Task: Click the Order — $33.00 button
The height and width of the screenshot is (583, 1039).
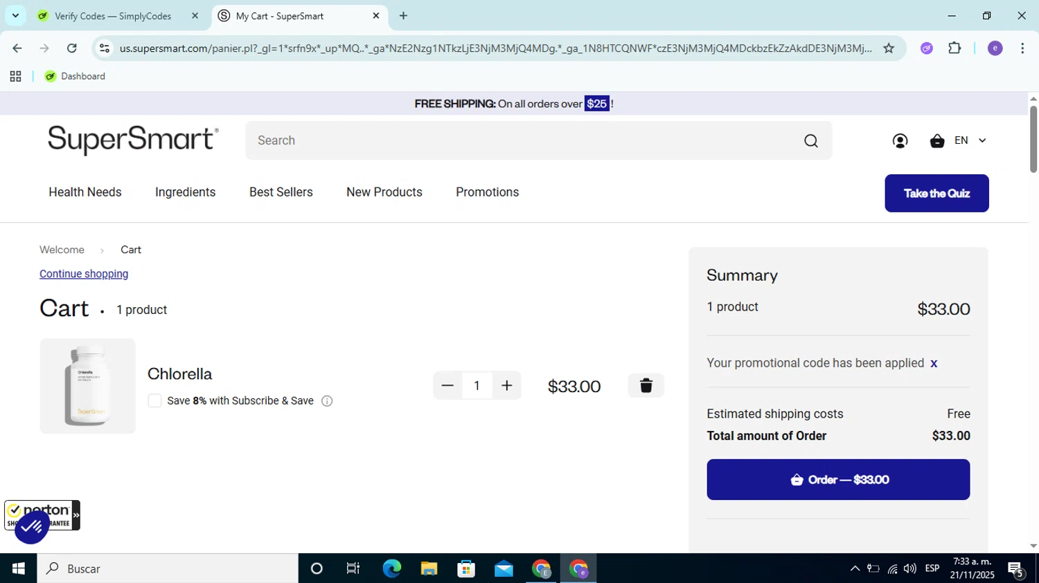Action: (x=838, y=480)
